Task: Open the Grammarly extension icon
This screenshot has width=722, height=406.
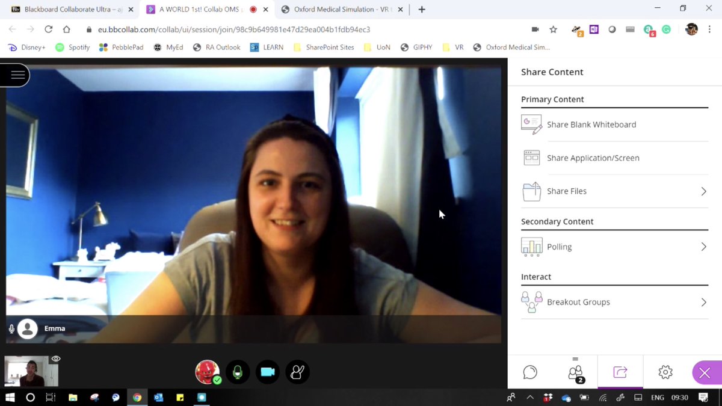Action: tap(667, 29)
